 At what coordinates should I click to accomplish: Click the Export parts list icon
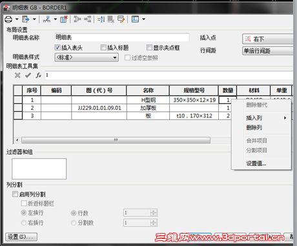point(26,19)
